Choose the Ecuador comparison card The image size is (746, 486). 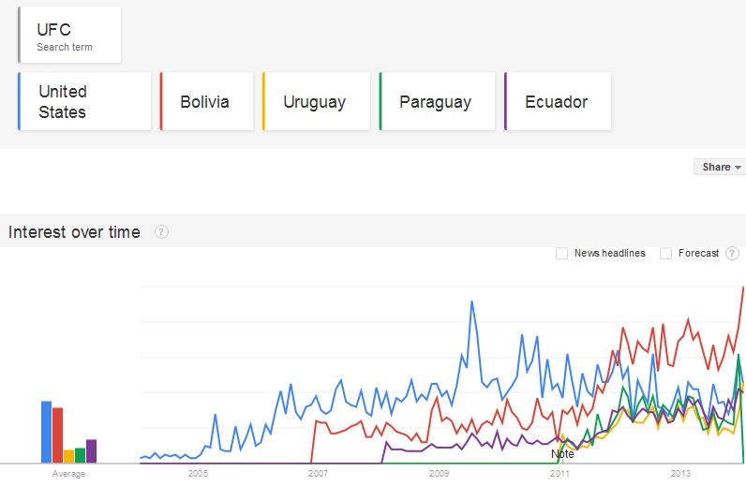(557, 101)
